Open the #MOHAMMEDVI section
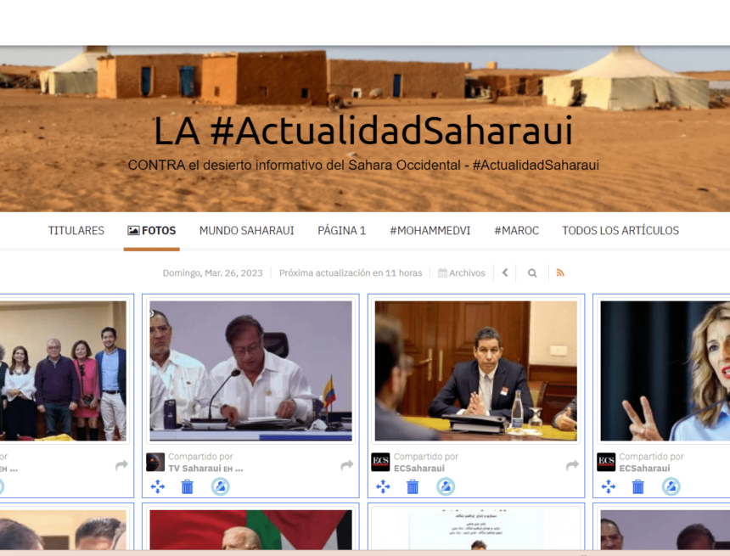 pos(430,230)
